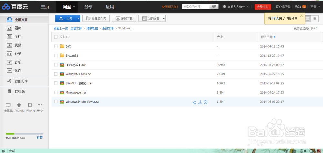The width and height of the screenshot is (323, 153).
Task: Click the 云管家 desktop client icon
Action: point(8,105)
